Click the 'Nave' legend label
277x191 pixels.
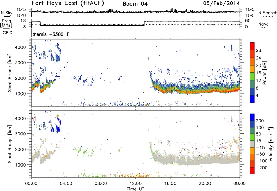[x=263, y=24]
